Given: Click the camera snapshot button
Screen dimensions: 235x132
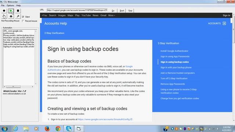Looking at the screenshot, I should coord(11,16).
